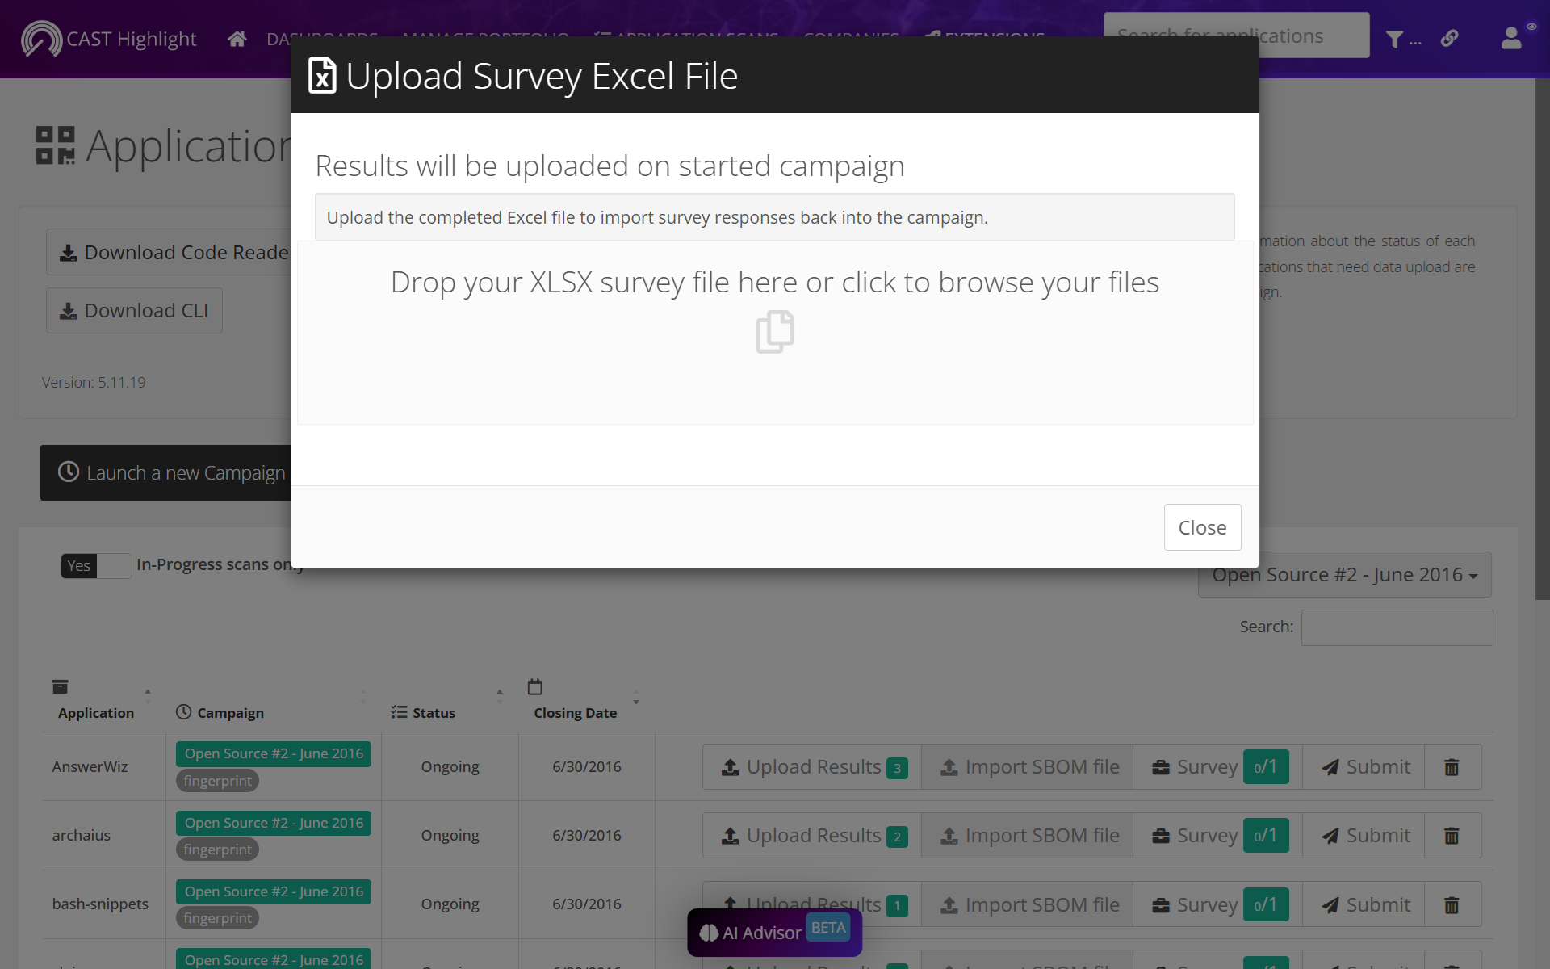Open the AI Advisor beta panel
1550x969 pixels.
[x=774, y=932]
